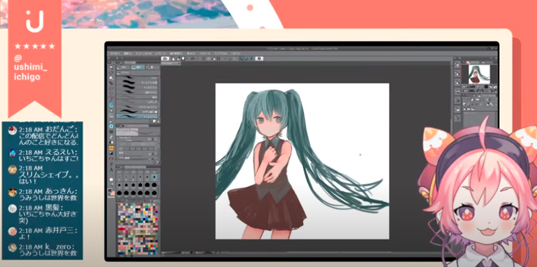Open the ファイル menu
Viewport: 537px width, 267px height.
[x=115, y=53]
